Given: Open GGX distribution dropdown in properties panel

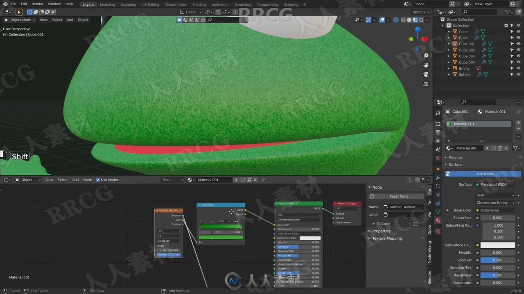Looking at the screenshot, I should 495,195.
